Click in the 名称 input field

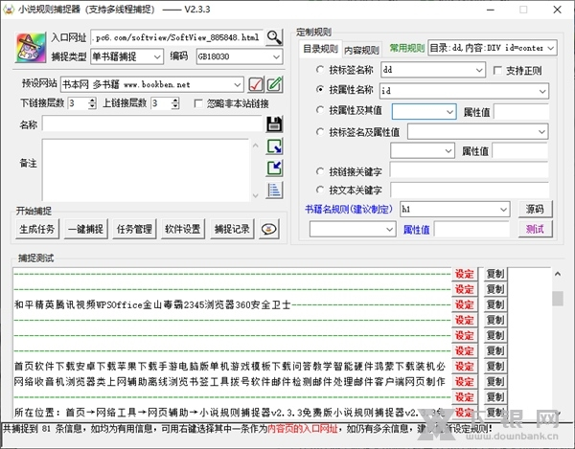tap(151, 123)
